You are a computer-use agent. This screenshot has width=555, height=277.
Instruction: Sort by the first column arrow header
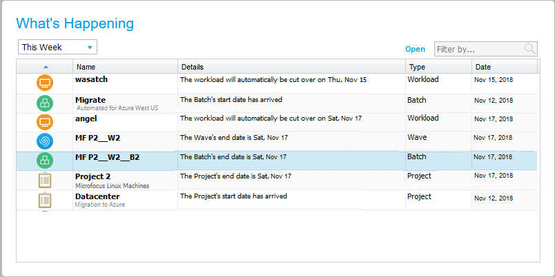click(46, 67)
